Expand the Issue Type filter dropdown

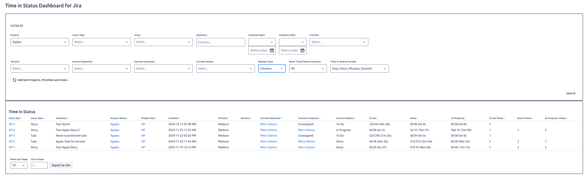pyautogui.click(x=102, y=42)
